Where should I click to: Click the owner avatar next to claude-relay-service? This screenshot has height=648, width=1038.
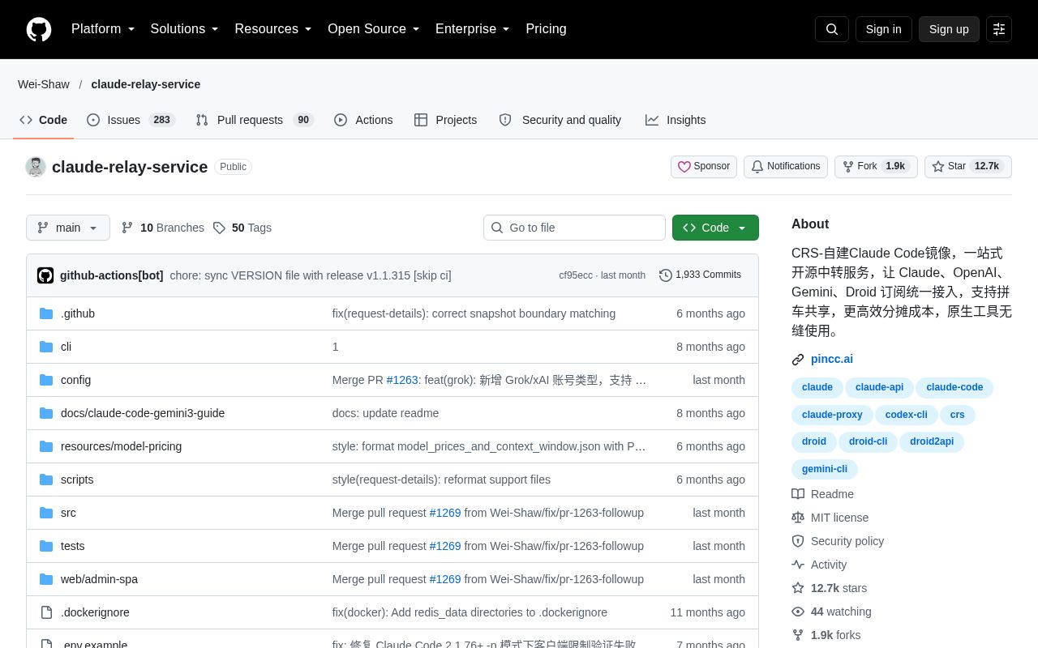point(36,167)
